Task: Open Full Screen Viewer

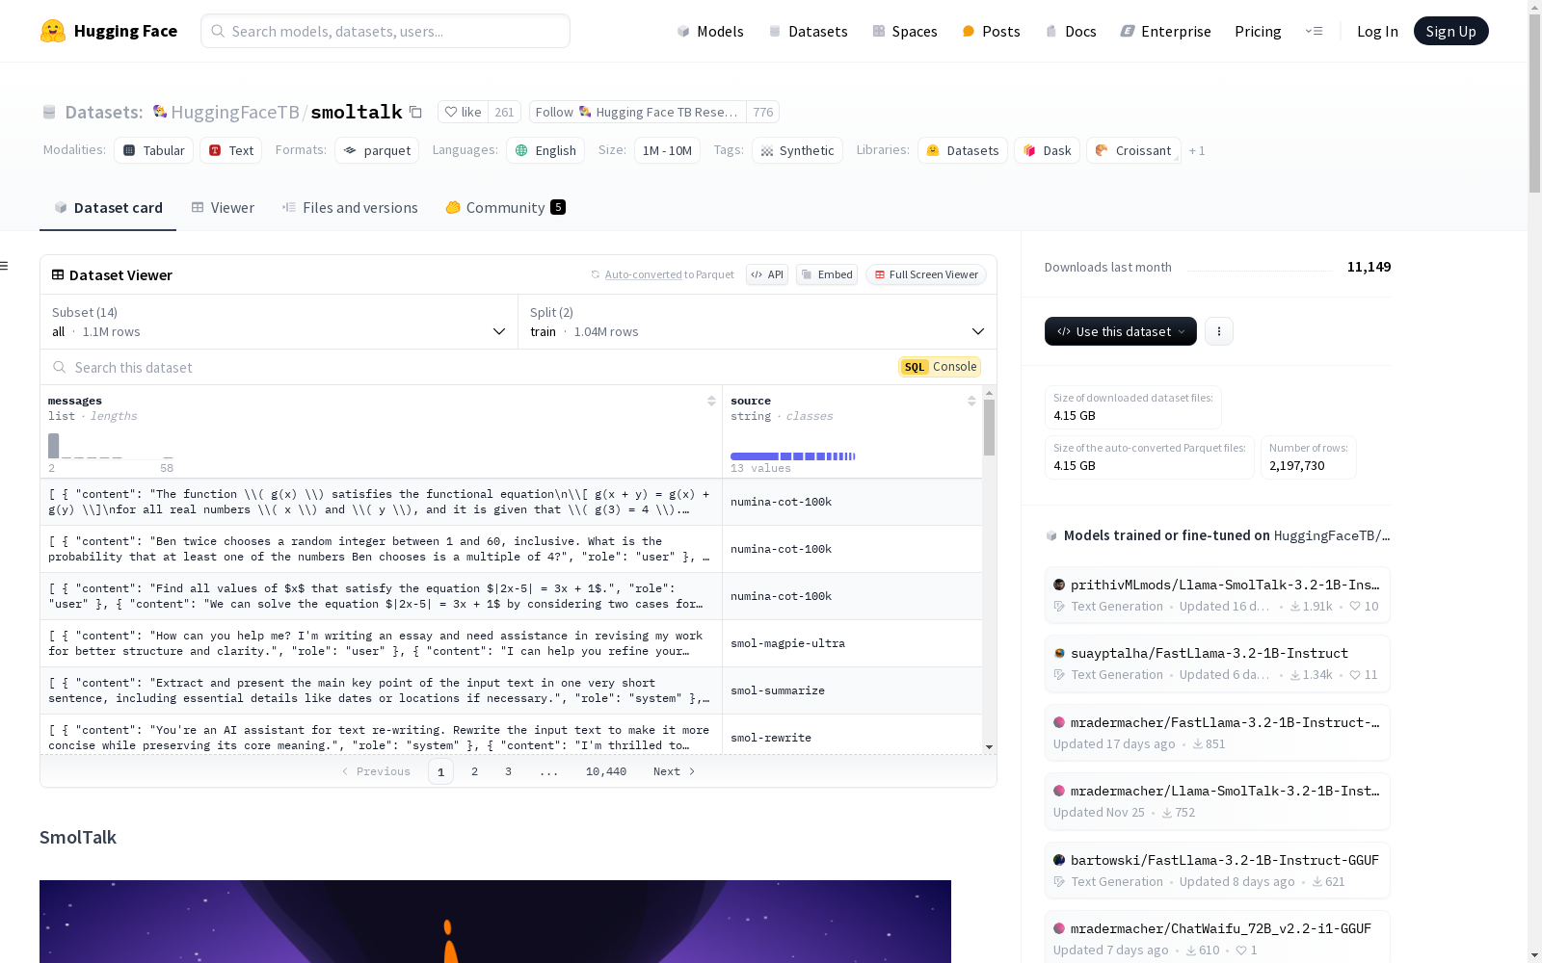Action: tap(926, 274)
